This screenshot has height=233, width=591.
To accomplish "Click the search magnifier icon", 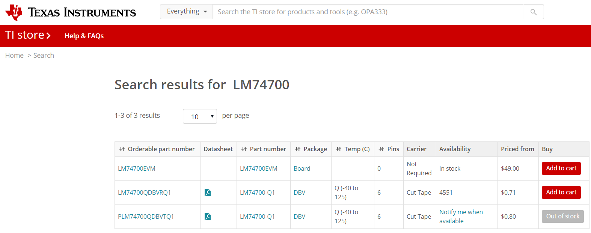I will click(534, 12).
